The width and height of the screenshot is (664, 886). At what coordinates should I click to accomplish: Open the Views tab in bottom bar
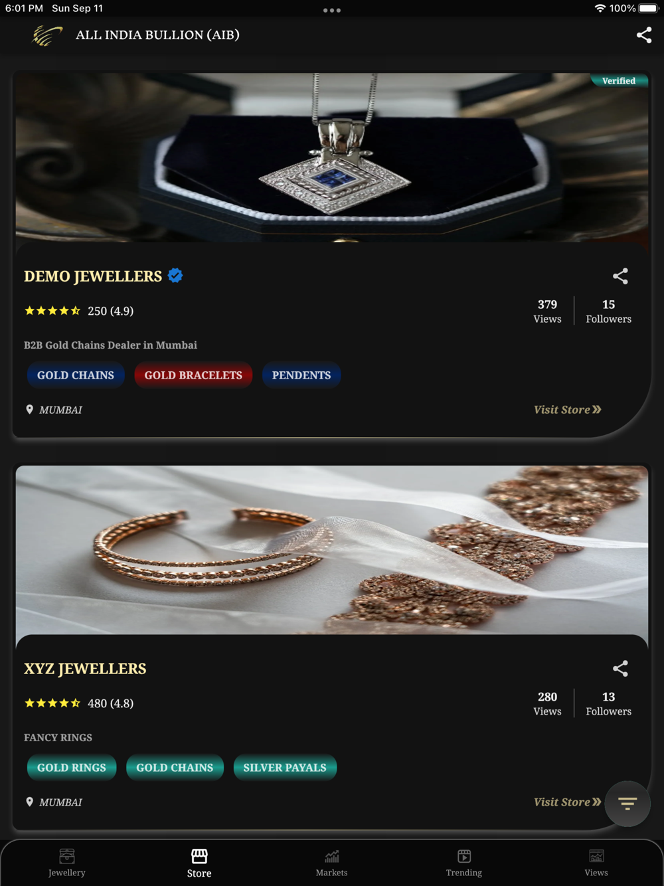click(596, 863)
